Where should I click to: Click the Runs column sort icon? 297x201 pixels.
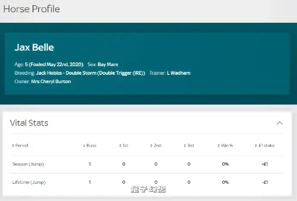(x=84, y=146)
